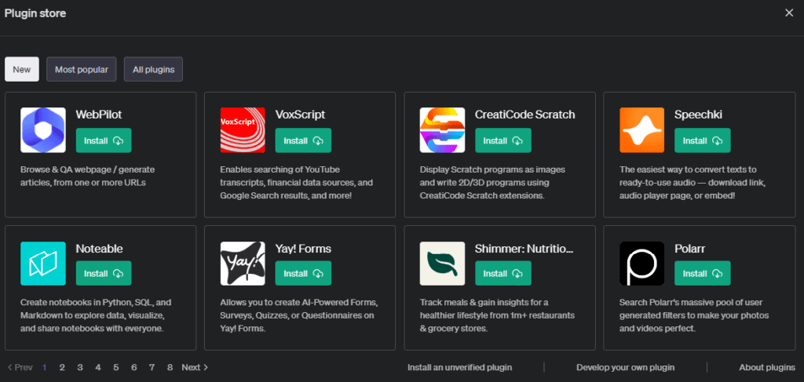
Task: Click the 'Display Scratch programs' description
Action: click(x=493, y=182)
